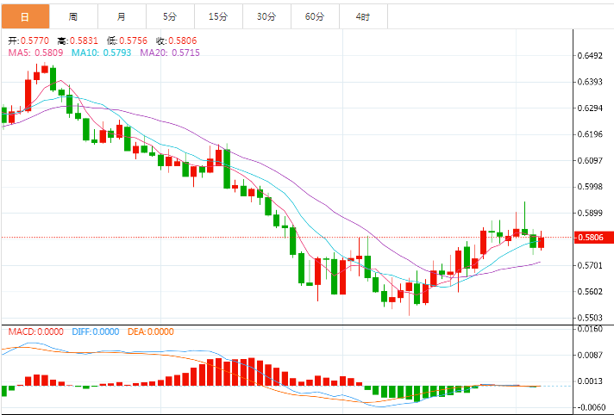Click the MA10: 0.5793 indicator label
The width and height of the screenshot is (614, 415).
[x=101, y=53]
